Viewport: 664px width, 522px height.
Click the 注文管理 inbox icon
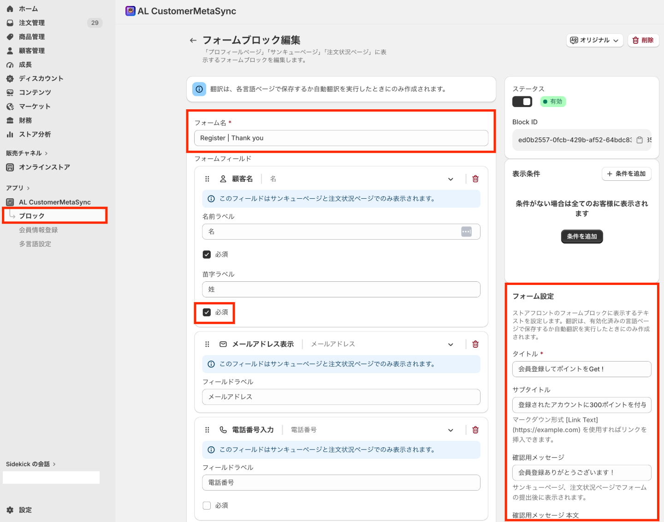(x=10, y=23)
